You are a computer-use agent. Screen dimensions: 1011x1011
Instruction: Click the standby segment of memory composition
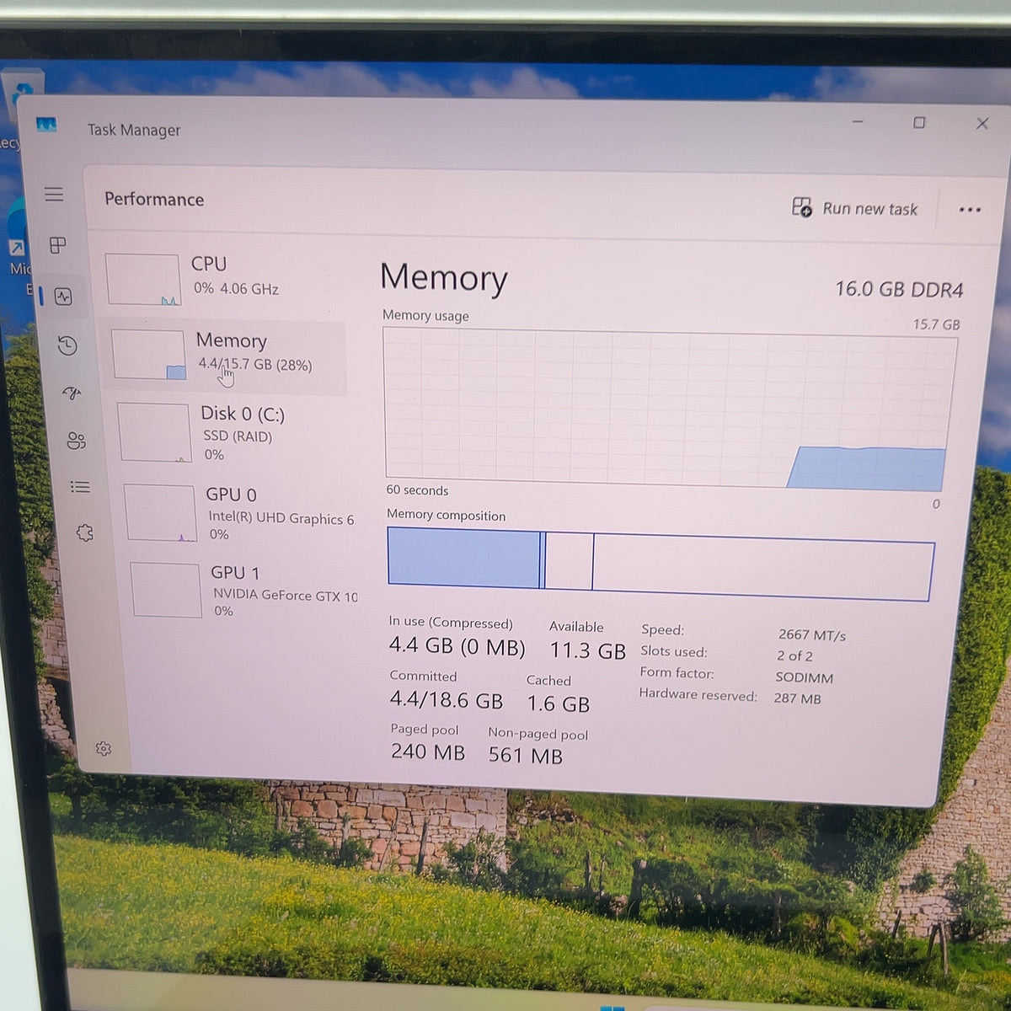[x=569, y=560]
